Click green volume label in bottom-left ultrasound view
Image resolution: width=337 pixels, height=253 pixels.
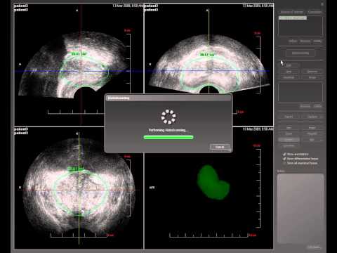75,169
